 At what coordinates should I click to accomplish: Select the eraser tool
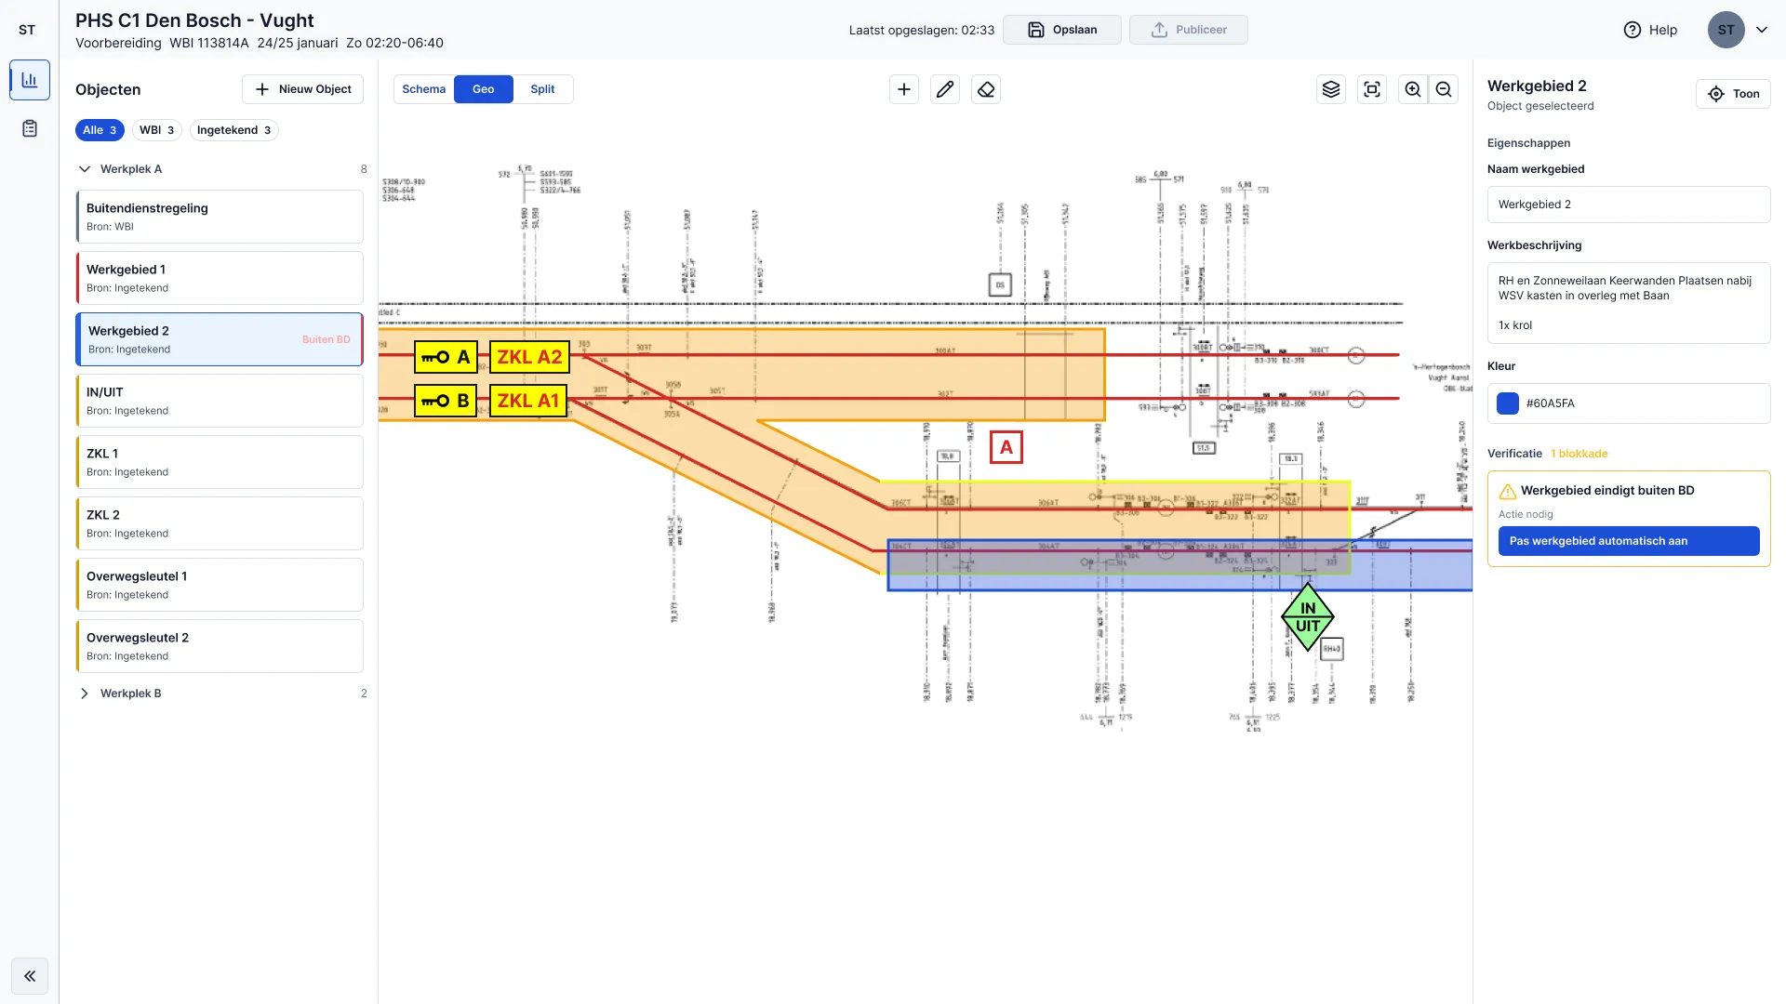click(986, 89)
